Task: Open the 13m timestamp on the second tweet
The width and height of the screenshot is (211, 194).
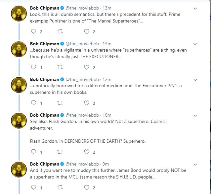Action: pos(107,44)
